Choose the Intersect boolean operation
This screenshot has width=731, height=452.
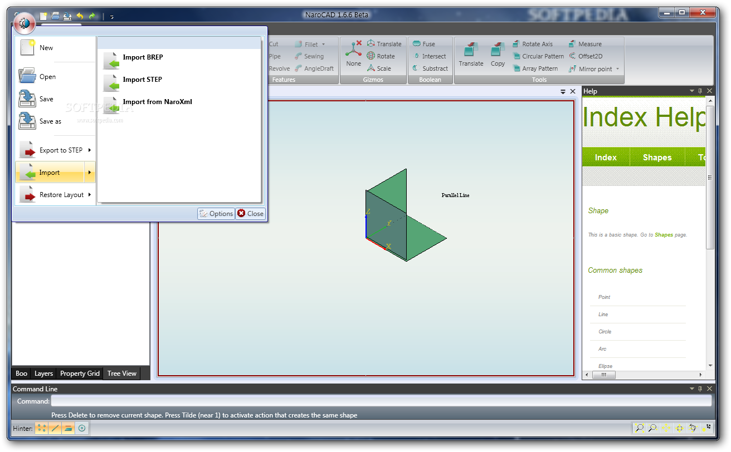429,56
